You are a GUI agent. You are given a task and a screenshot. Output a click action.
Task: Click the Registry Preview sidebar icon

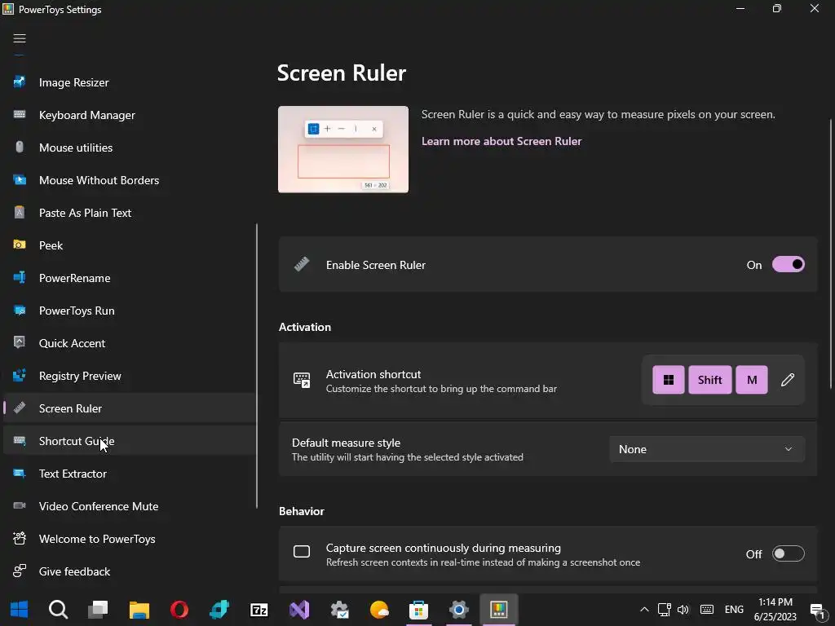tap(20, 375)
